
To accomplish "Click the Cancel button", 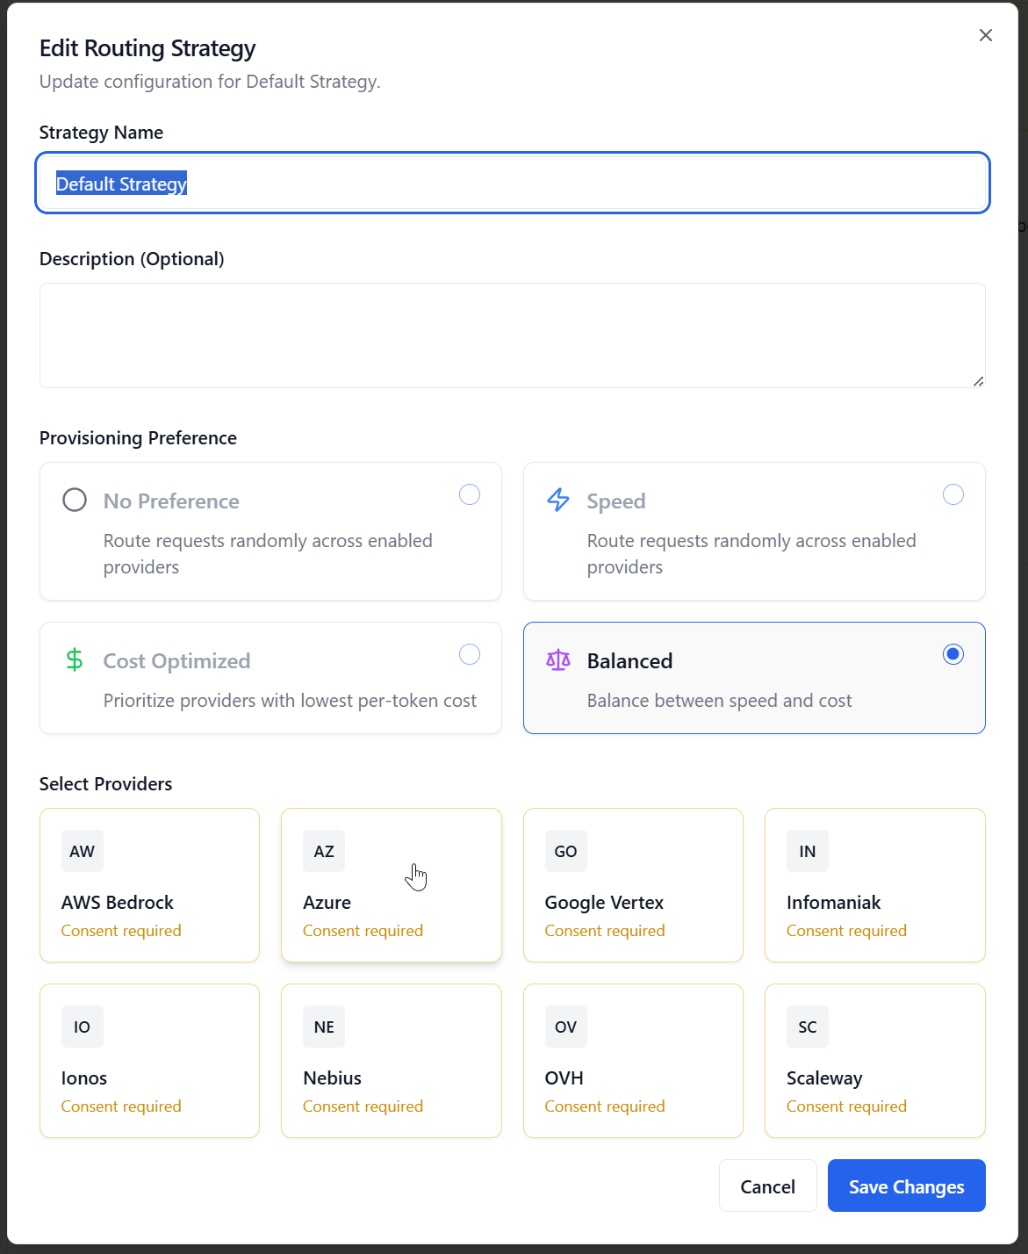I will (767, 1186).
